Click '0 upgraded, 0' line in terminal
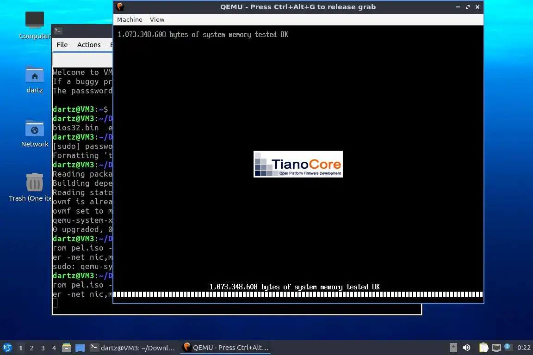The image size is (533, 355). click(83, 230)
